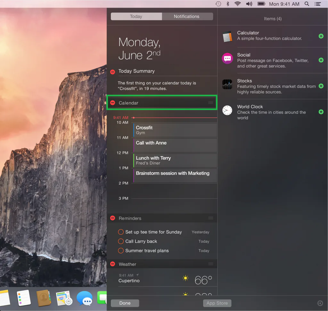Click the World Clock icon
This screenshot has height=311, width=328.
click(x=227, y=110)
